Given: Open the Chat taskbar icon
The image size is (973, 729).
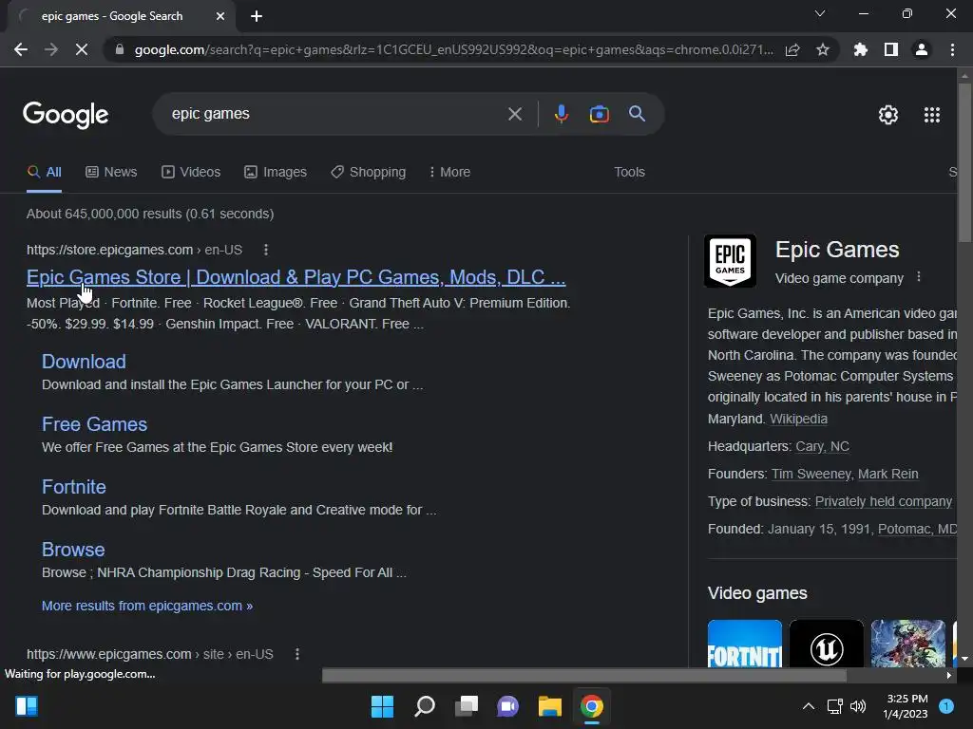Looking at the screenshot, I should (x=507, y=706).
